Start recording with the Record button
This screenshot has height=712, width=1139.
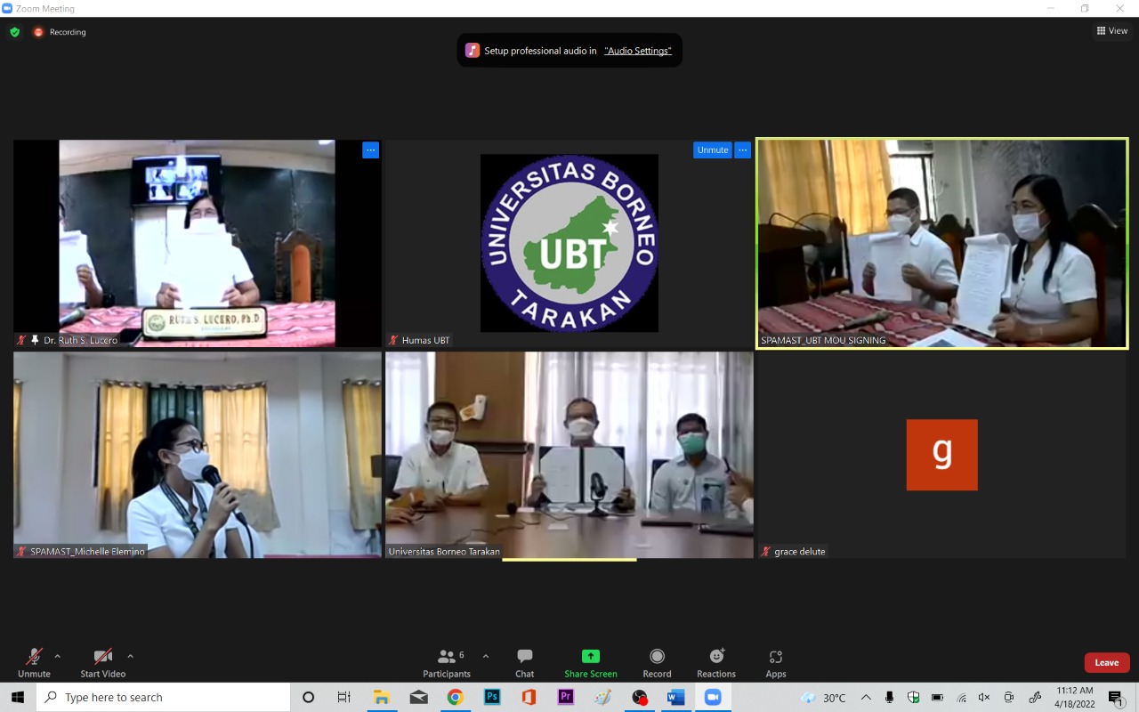pyautogui.click(x=657, y=663)
